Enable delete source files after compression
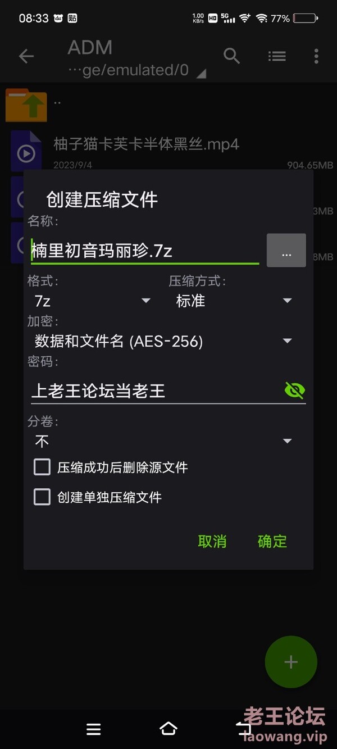 [x=42, y=467]
